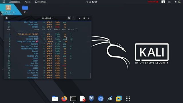Open the power/battery system icon
This screenshot has height=103, width=183.
point(179,2)
